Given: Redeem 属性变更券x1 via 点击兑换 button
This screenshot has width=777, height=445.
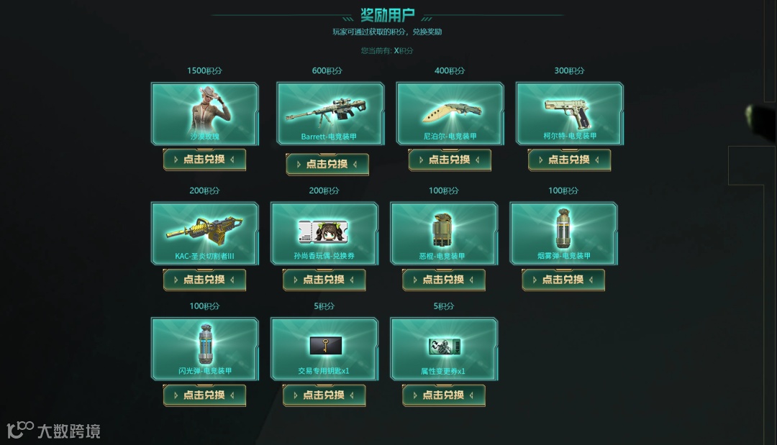Looking at the screenshot, I should point(443,395).
